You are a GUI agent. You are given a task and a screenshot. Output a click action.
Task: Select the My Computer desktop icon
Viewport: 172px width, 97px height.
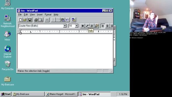8,5
